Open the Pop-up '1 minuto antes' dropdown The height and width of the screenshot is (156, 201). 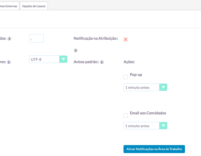pos(145,87)
